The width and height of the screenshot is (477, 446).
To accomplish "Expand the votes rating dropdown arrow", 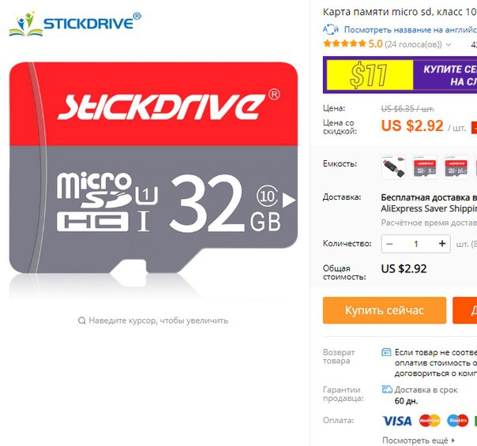I will click(449, 44).
